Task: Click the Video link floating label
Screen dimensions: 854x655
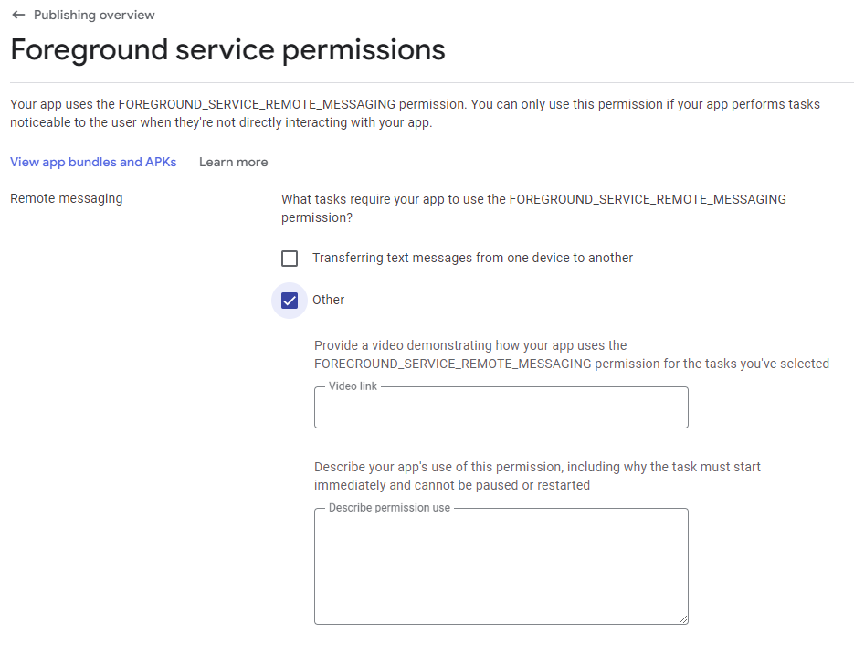Action: 353,386
